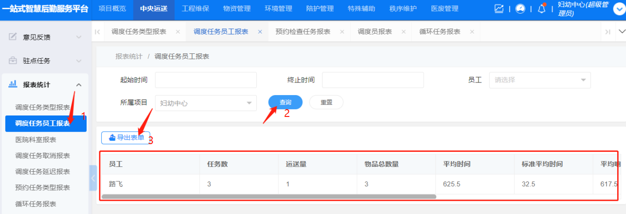Close the 调度任务类型报表 tab
This screenshot has height=214, width=626.
[178, 32]
